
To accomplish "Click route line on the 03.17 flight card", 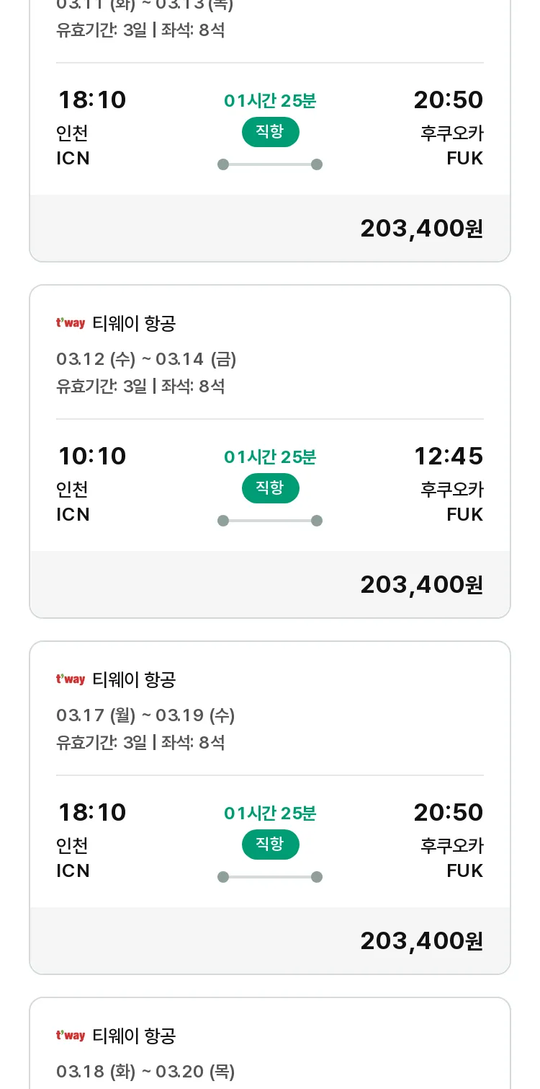I will click(x=270, y=877).
